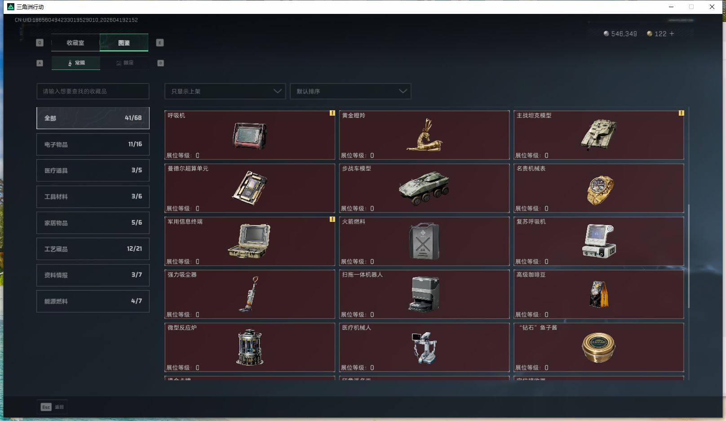
Task: Filter by 工具材料 category
Action: 93,196
